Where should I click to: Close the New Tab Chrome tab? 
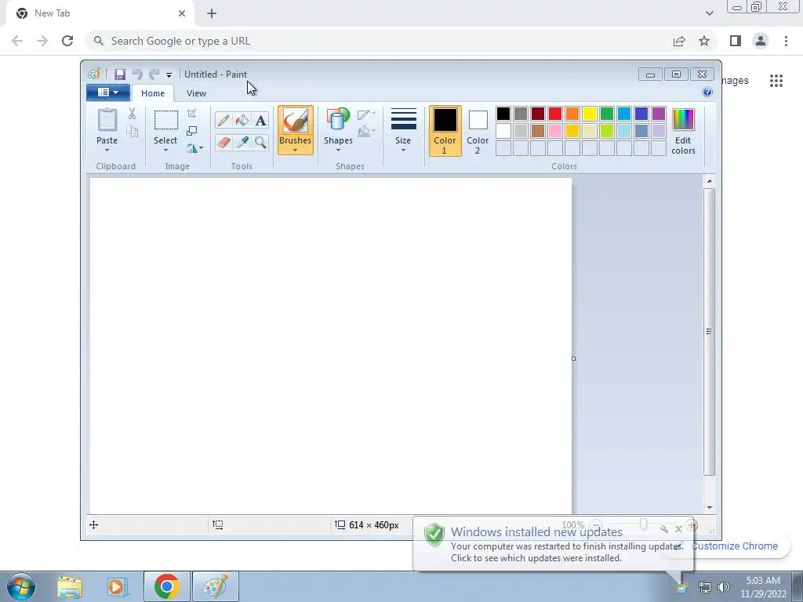tap(182, 13)
